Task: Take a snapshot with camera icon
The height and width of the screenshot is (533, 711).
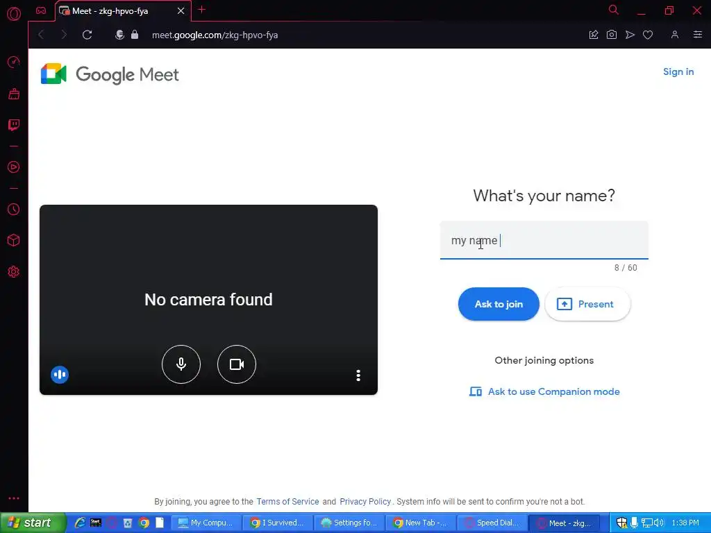Action: pyautogui.click(x=611, y=35)
